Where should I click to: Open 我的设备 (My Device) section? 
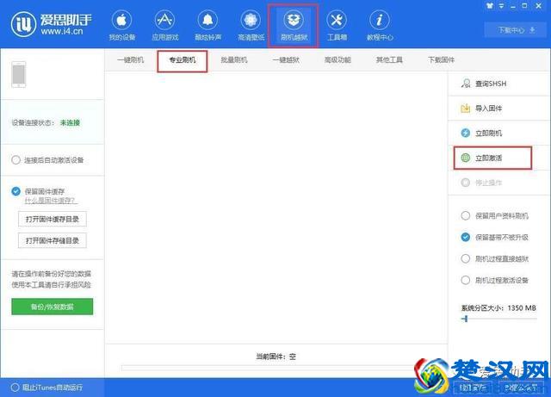pos(121,26)
